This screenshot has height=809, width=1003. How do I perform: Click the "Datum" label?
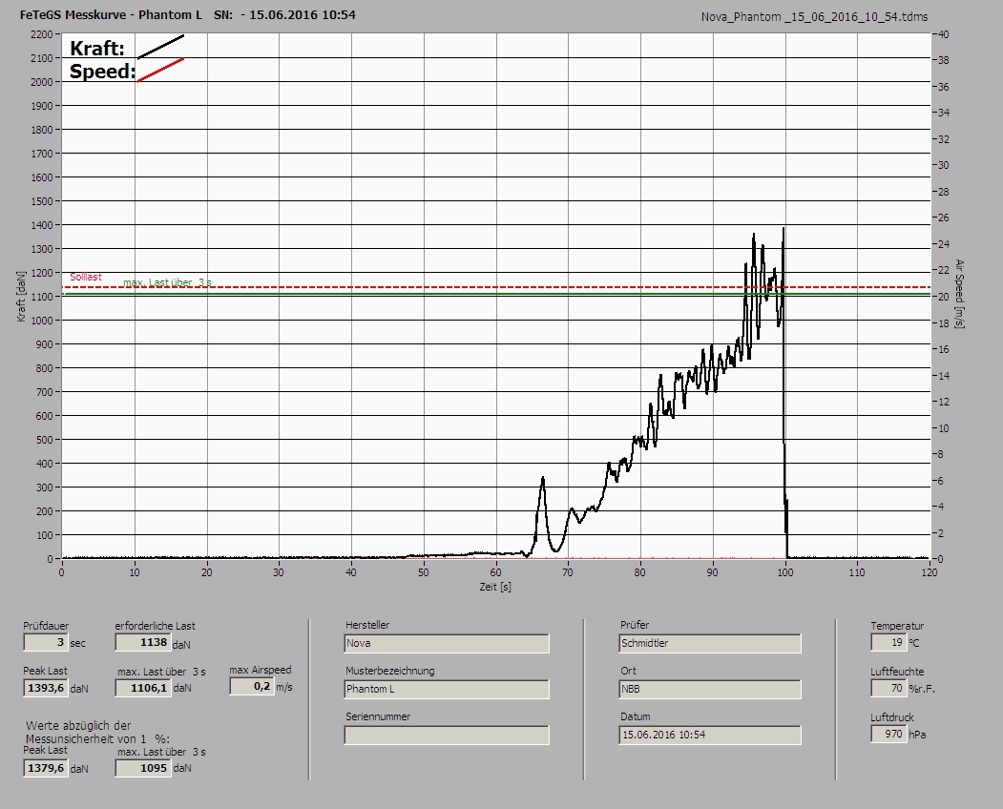(636, 716)
